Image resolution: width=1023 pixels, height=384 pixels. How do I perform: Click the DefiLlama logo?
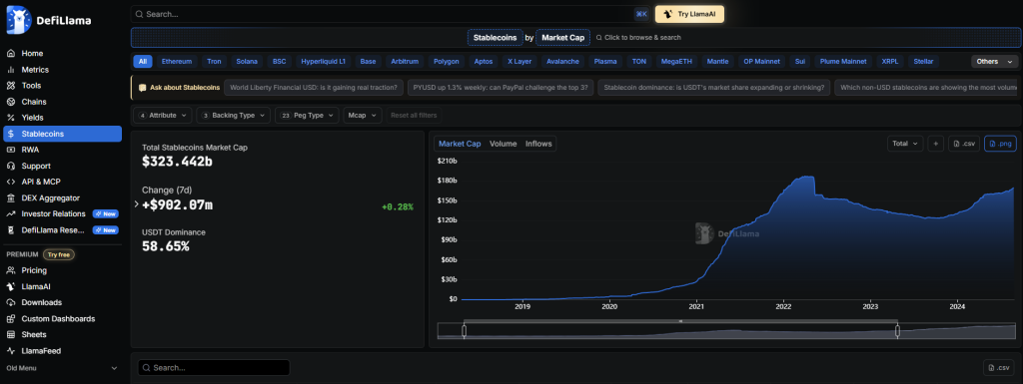tap(49, 20)
